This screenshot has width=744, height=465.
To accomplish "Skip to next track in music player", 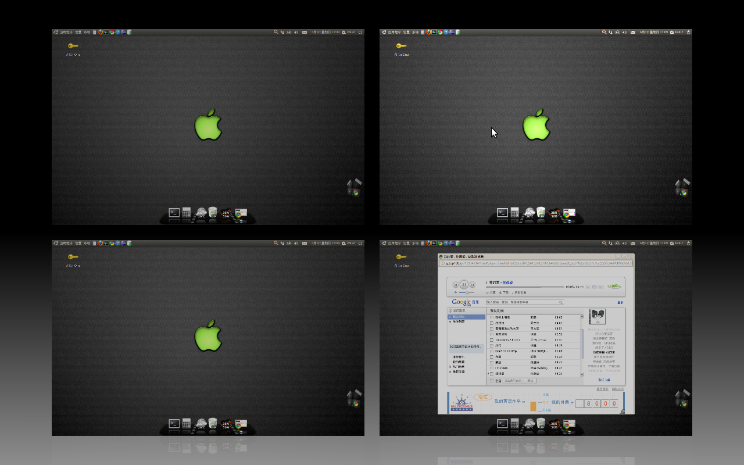I will click(x=473, y=285).
